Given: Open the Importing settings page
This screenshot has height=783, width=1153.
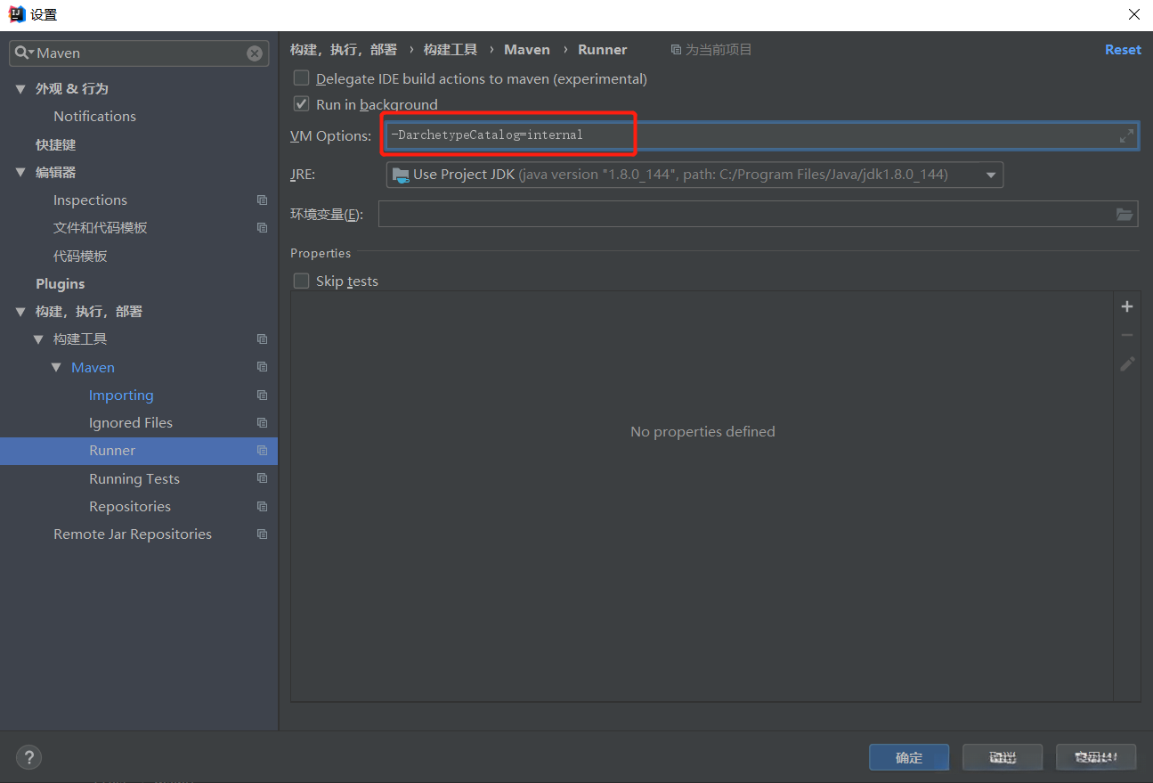Looking at the screenshot, I should click(x=121, y=396).
